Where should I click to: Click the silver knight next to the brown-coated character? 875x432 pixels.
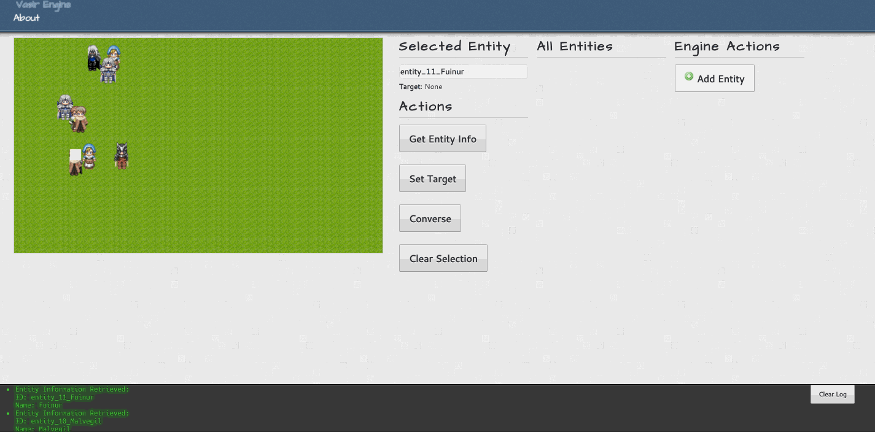point(64,107)
